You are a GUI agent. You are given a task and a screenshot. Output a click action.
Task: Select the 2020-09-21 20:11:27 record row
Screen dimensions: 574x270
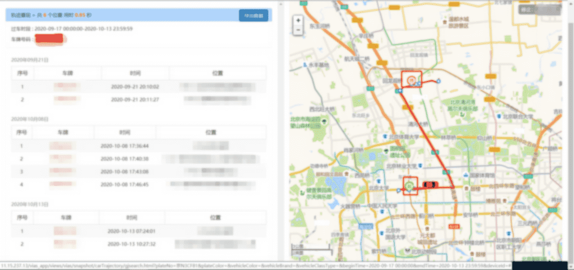point(135,99)
